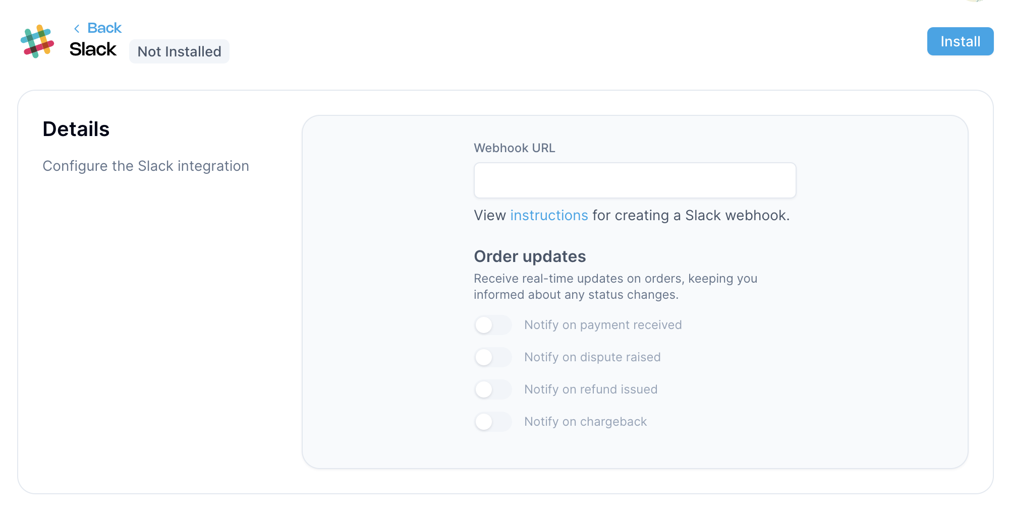Toggle the dispute raised notification switch

tap(493, 357)
